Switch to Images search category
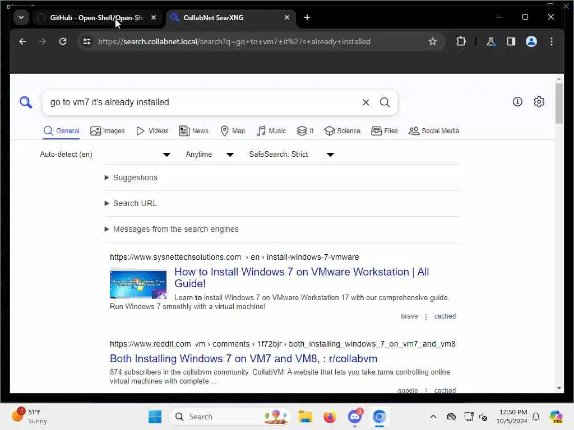 click(x=107, y=131)
